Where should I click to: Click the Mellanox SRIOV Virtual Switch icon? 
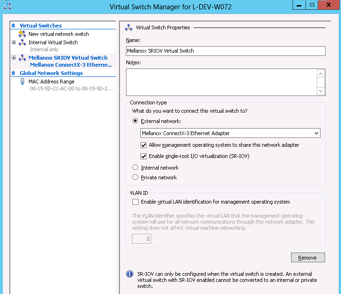(22, 58)
